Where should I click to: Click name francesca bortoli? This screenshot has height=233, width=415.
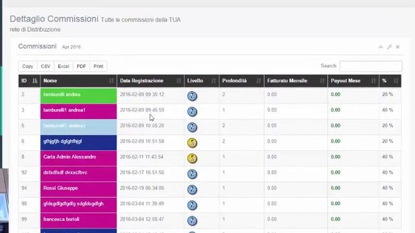(61, 219)
